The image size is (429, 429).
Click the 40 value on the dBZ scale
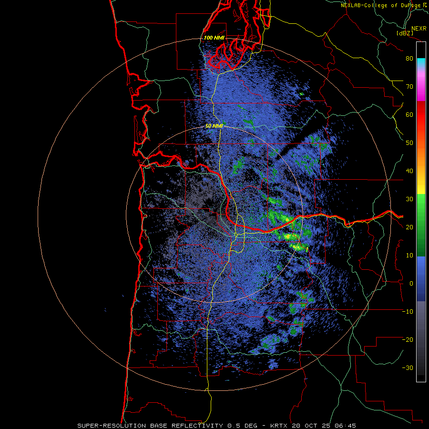click(409, 171)
